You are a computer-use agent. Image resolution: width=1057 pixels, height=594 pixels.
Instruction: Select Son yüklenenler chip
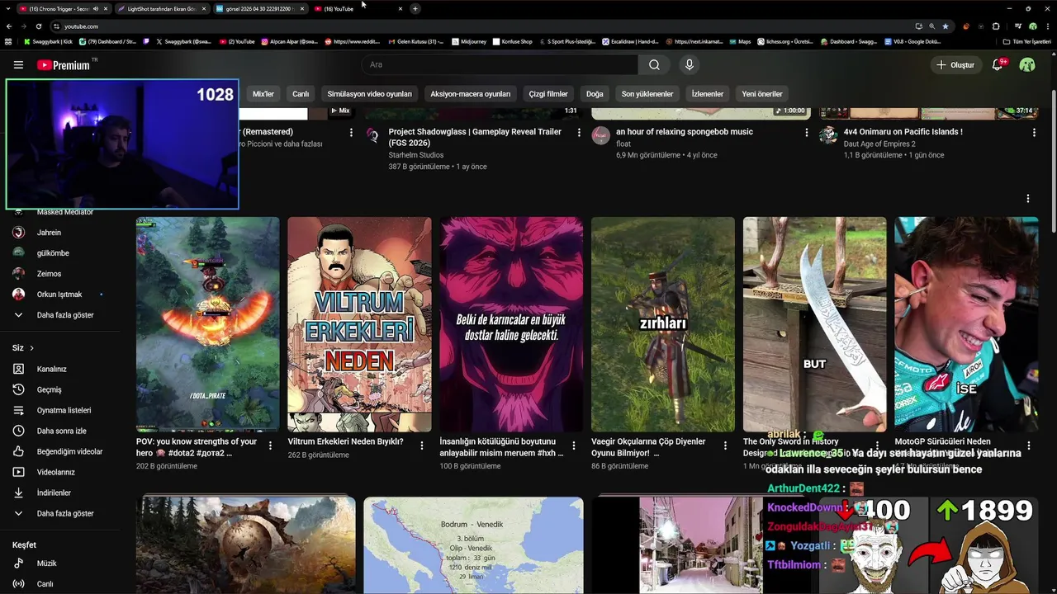tap(647, 94)
